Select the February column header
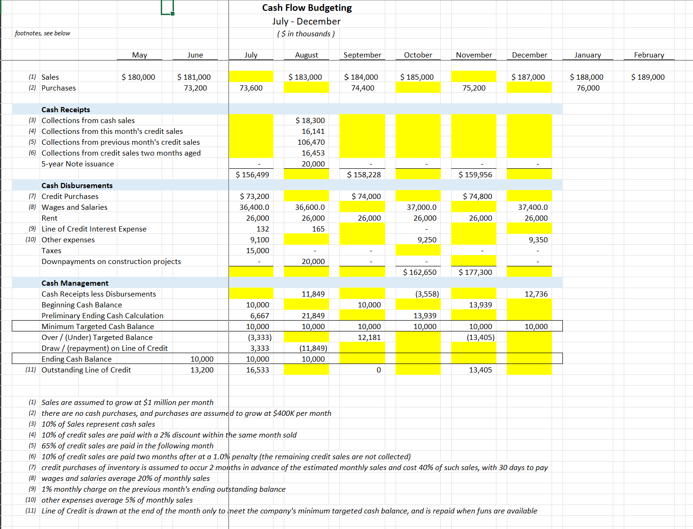 [649, 55]
